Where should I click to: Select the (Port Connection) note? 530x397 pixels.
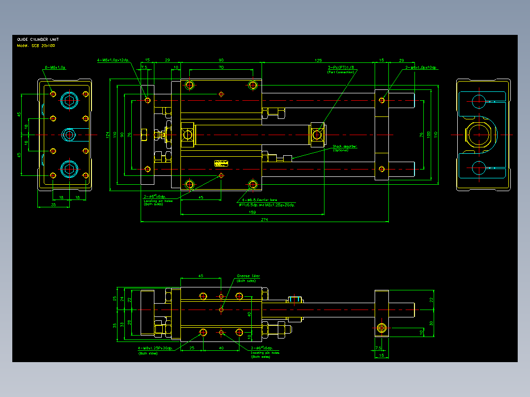tap(341, 72)
